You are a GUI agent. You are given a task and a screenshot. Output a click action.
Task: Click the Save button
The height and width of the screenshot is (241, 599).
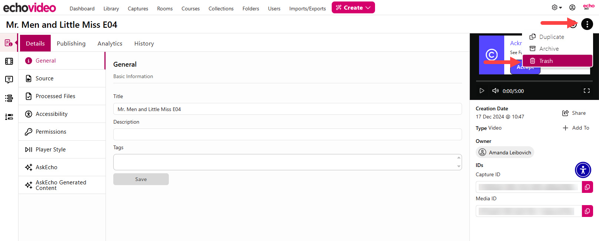click(141, 179)
